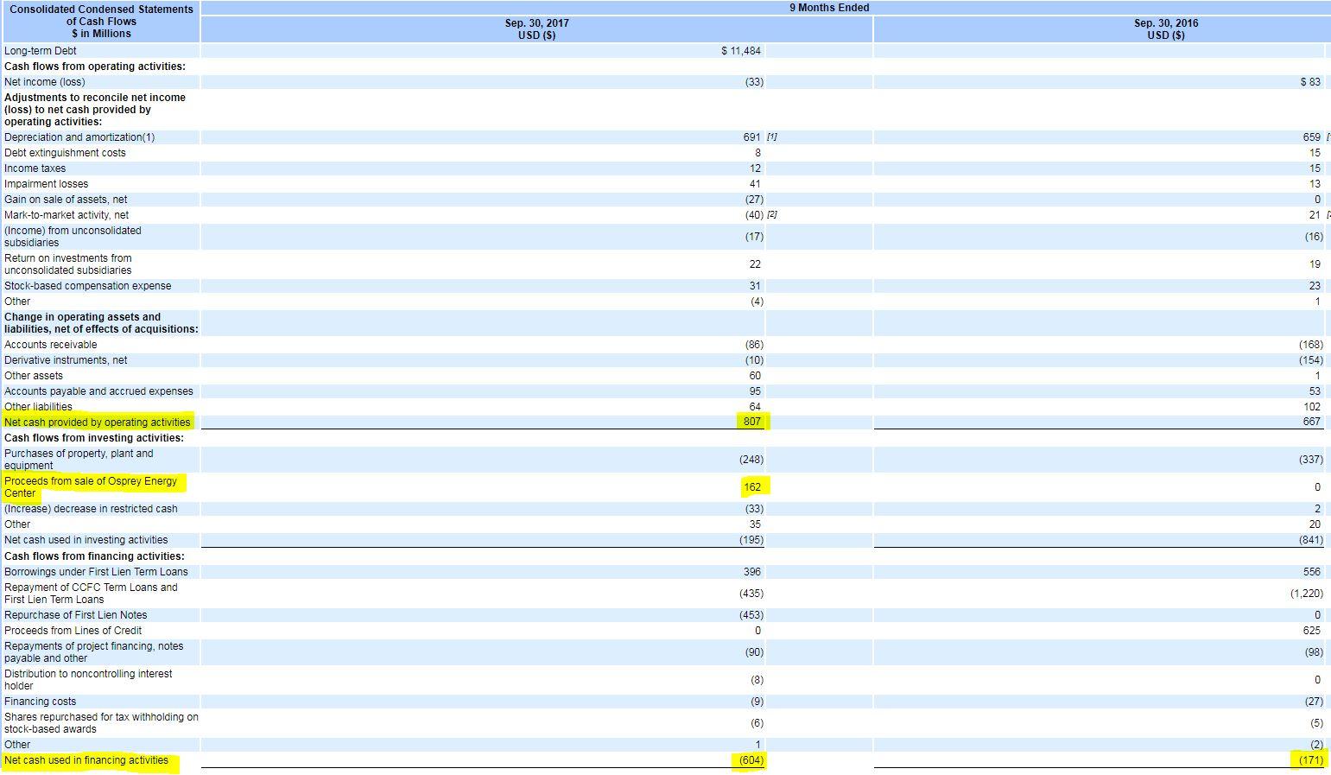Viewport: 1331px width, 775px height.
Task: Click the (248) property purchases value
Action: tap(751, 460)
